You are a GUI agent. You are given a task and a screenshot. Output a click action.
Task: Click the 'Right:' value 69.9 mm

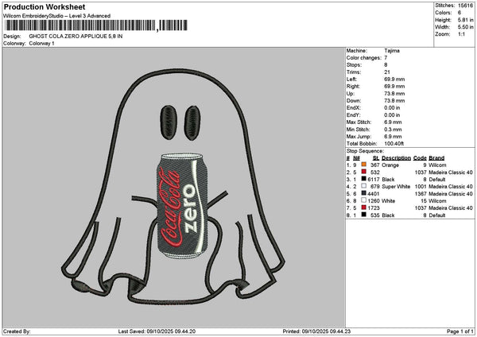click(394, 87)
